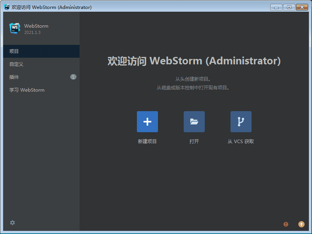Open the settings gear at bottom left

click(12, 223)
